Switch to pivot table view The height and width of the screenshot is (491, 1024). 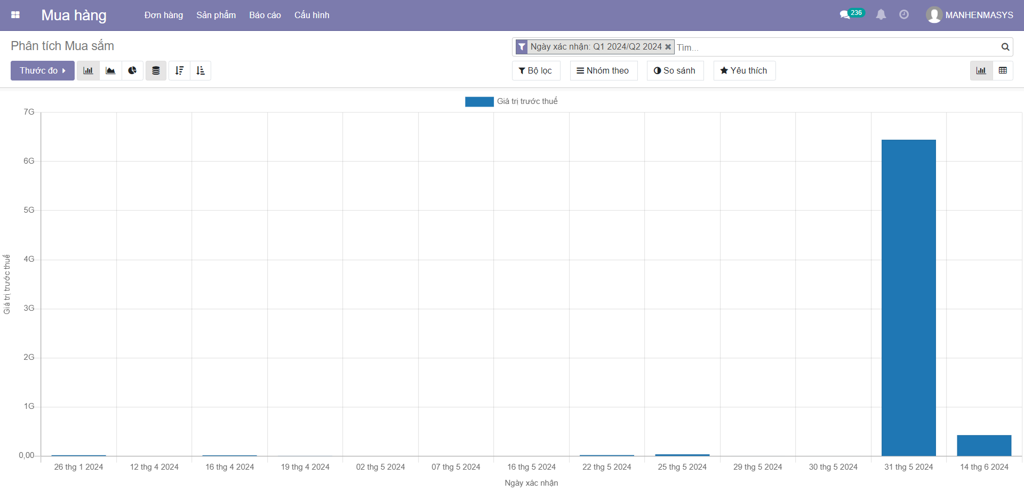(x=1003, y=70)
